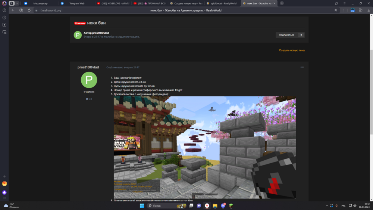Open Yandex Browser from the taskbar
The height and width of the screenshot is (210, 373).
[207, 206]
